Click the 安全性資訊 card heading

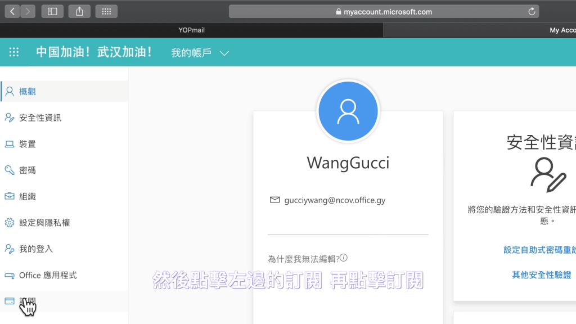(x=541, y=142)
